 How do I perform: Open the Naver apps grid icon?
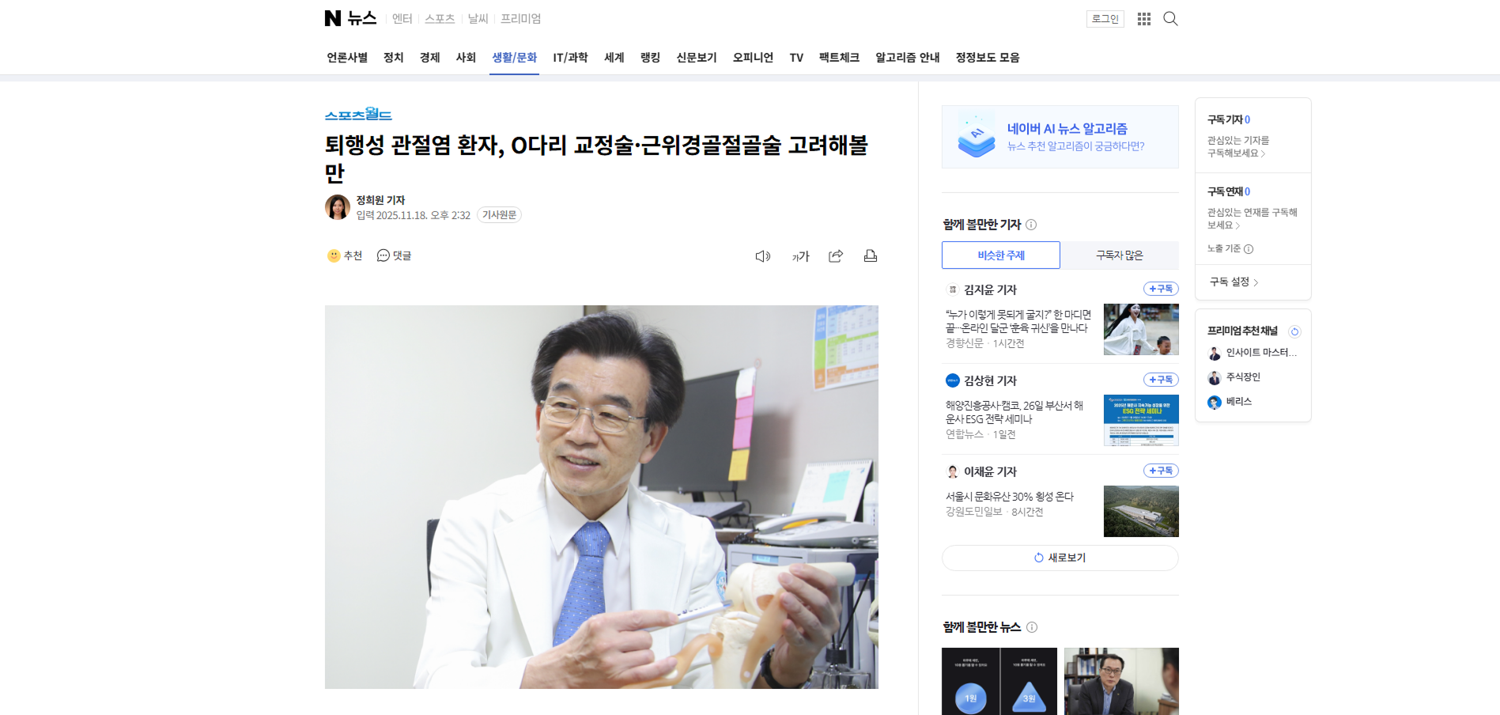[x=1143, y=19]
